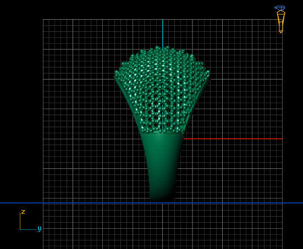The height and width of the screenshot is (249, 303).
Task: Click the red horizontal axis line
Action: coord(233,139)
